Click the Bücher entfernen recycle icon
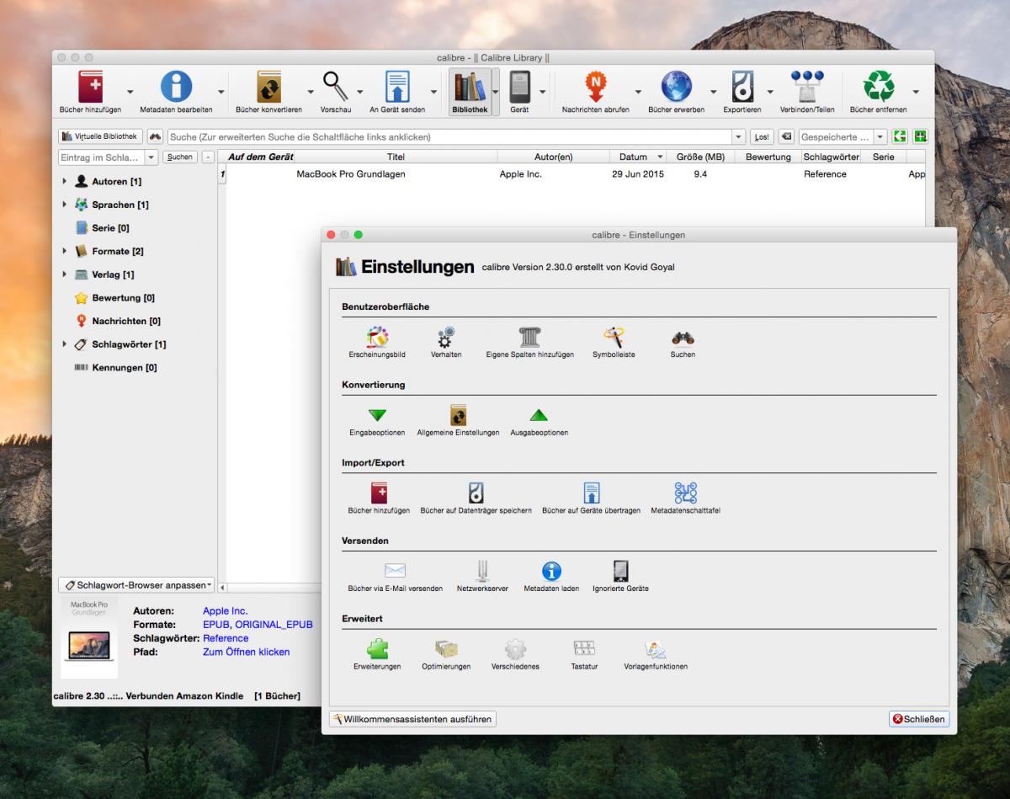This screenshot has height=799, width=1010. pyautogui.click(x=879, y=87)
